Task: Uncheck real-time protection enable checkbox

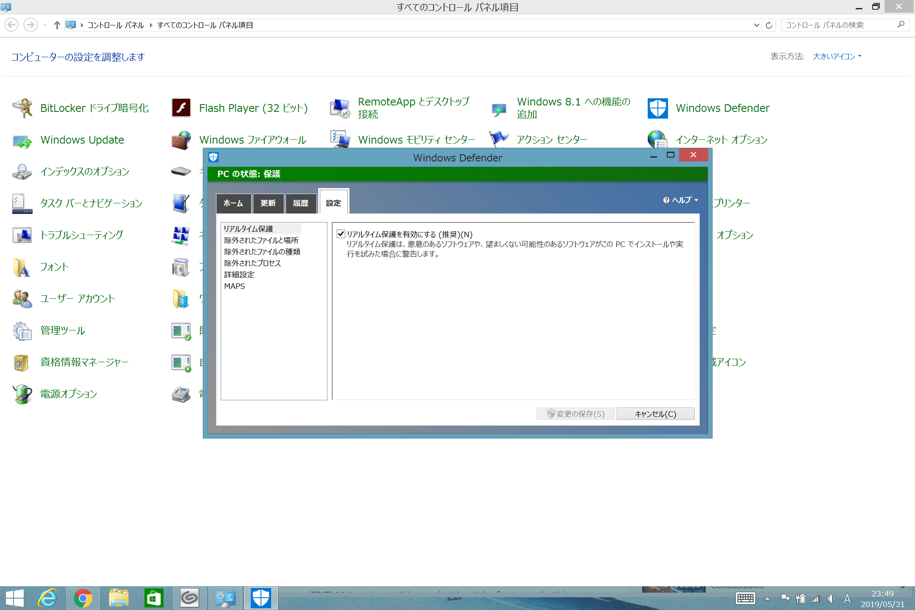Action: click(341, 234)
